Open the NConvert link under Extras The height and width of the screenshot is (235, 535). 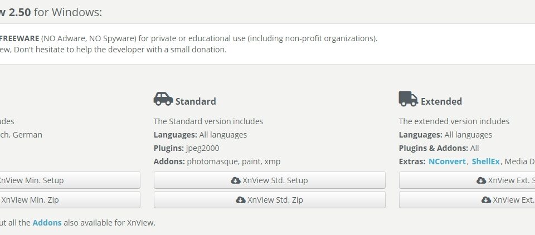pos(447,161)
